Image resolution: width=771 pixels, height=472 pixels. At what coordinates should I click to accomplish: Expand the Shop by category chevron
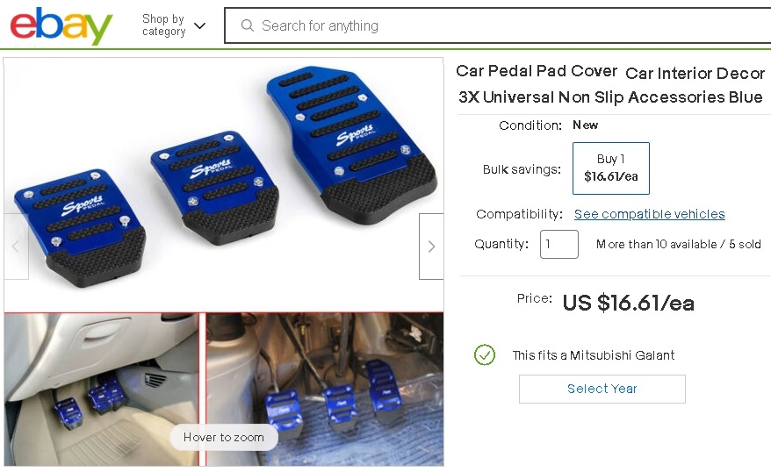pos(199,25)
